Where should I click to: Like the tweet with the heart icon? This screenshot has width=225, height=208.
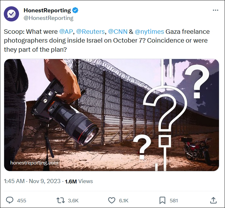(x=112, y=200)
